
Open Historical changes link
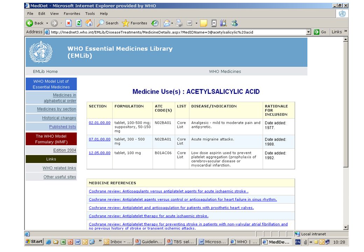tap(59, 118)
